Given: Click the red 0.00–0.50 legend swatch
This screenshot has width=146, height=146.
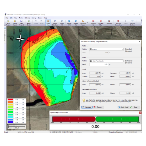Looking at the screenshot, I should click(x=10, y=100).
